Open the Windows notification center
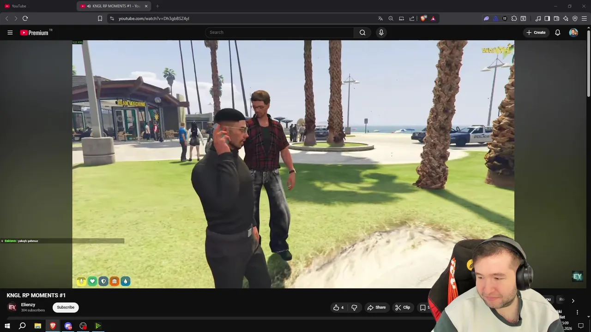Viewport: 591px width, 332px height. point(581,326)
